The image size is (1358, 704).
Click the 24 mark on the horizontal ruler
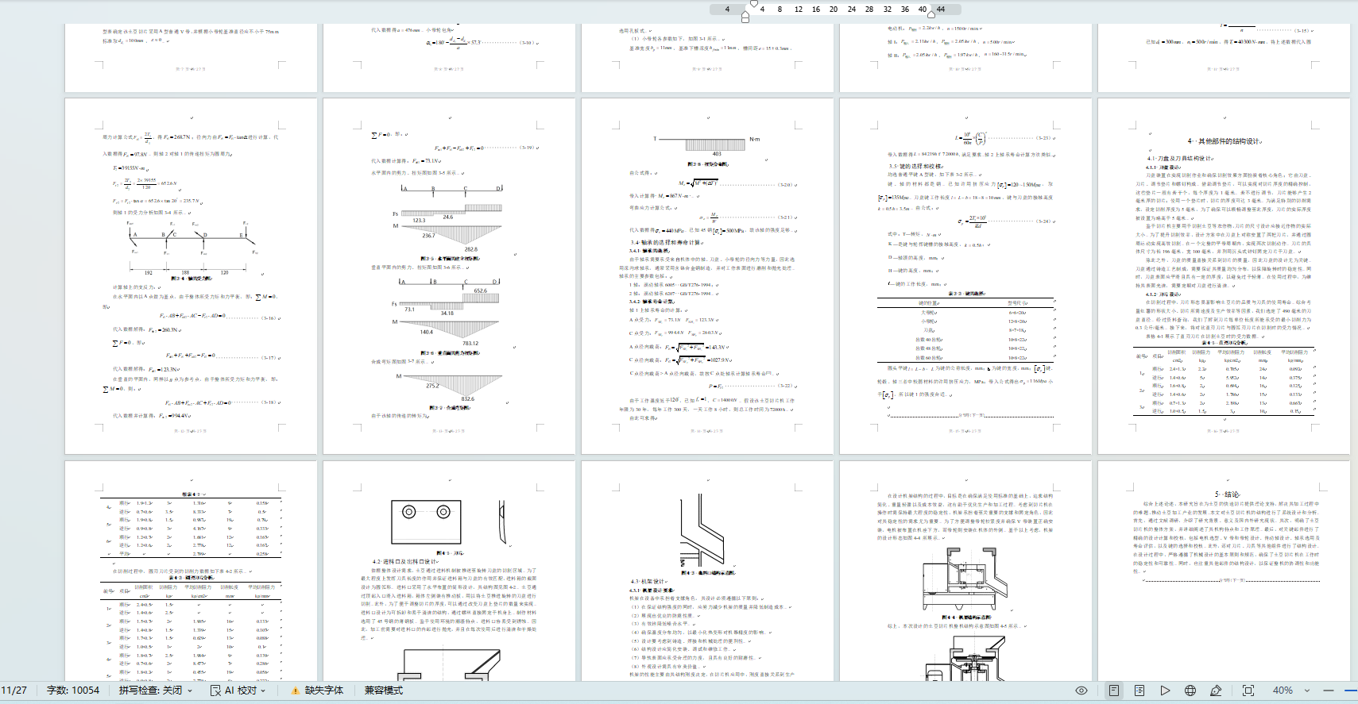pyautogui.click(x=851, y=10)
